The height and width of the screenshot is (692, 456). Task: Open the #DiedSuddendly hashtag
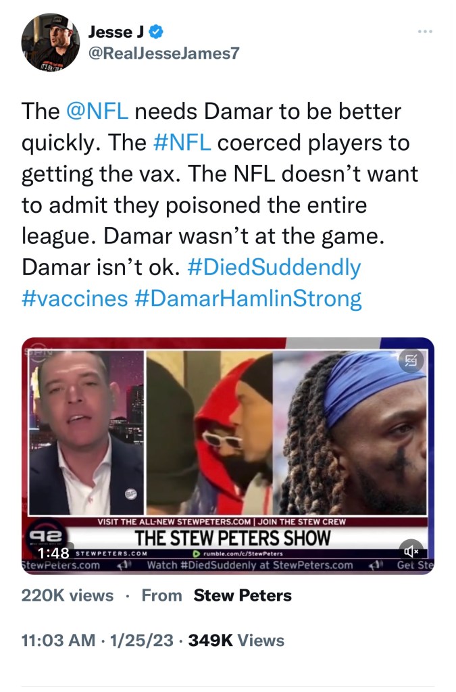click(x=274, y=268)
